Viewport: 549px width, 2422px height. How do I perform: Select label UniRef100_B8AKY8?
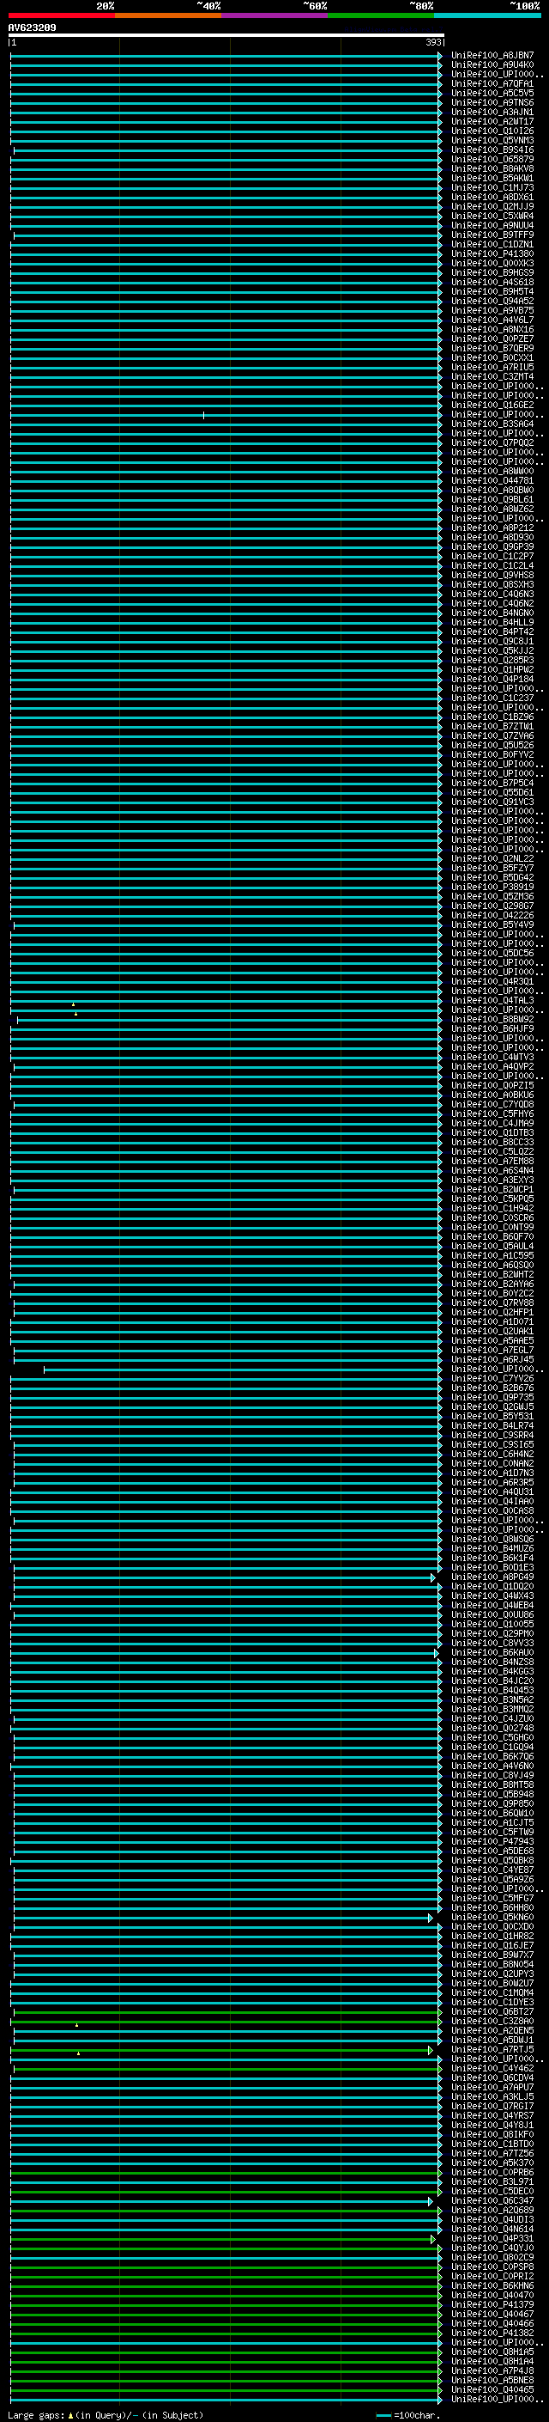(492, 168)
